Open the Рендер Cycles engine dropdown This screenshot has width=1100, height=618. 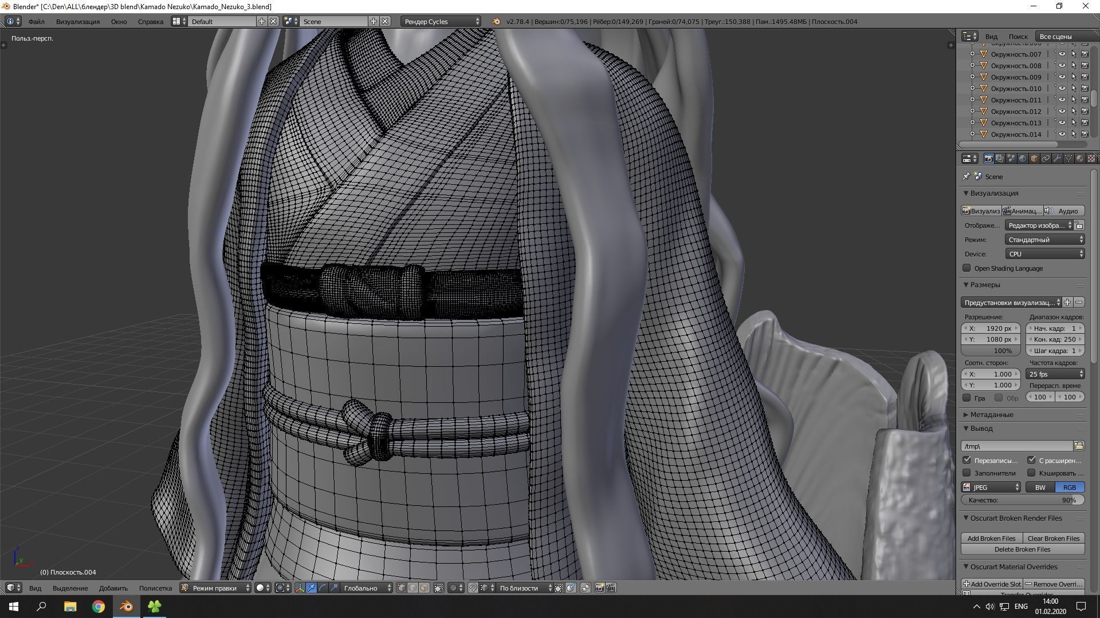(440, 21)
